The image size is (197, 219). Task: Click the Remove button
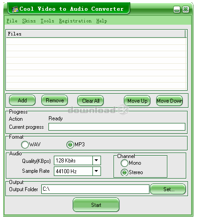55,101
